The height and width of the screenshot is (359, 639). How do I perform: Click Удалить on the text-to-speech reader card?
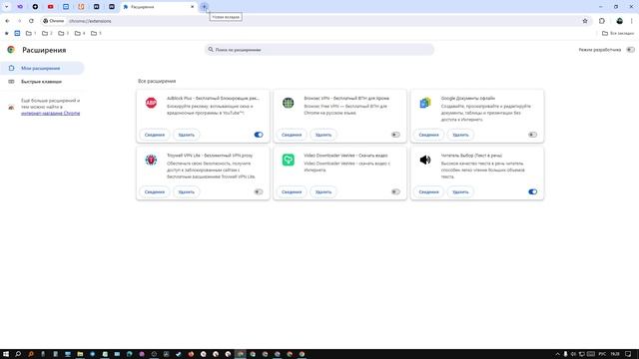click(460, 191)
